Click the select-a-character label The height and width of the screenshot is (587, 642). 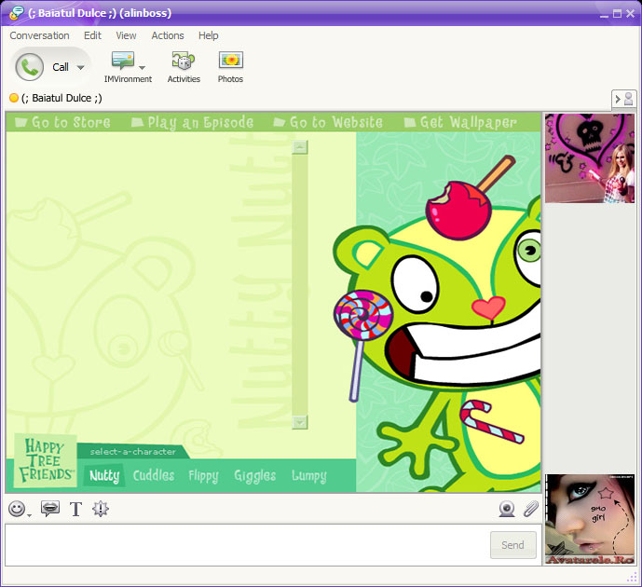pyautogui.click(x=132, y=452)
